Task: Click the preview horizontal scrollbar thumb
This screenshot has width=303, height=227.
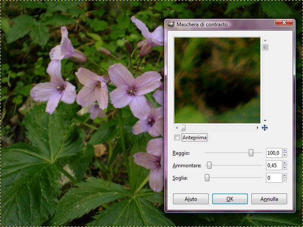Action: tap(183, 128)
